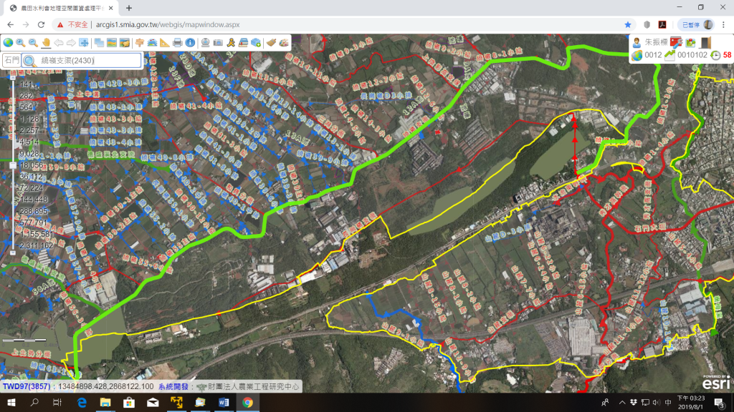The height and width of the screenshot is (412, 734).
Task: Click the webcam icon
Action: tap(206, 42)
